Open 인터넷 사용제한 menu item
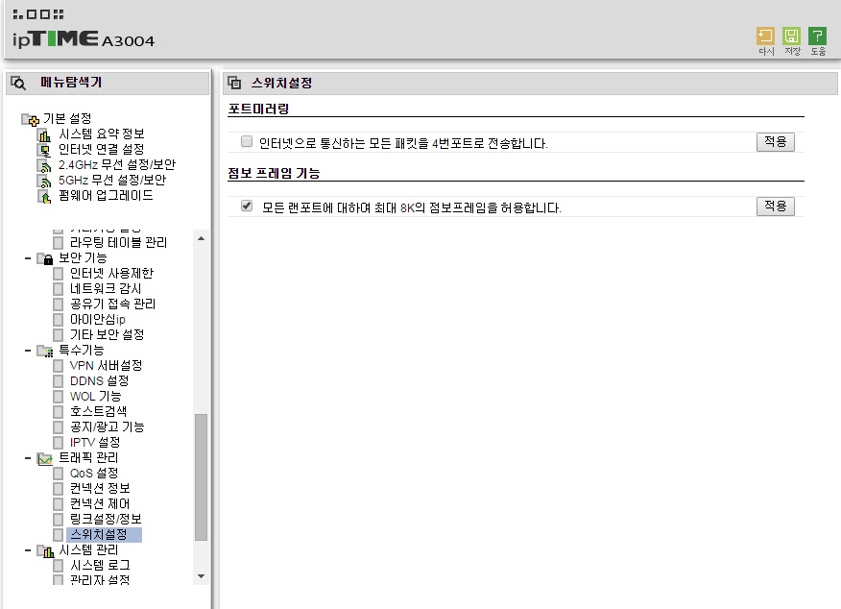 (111, 273)
